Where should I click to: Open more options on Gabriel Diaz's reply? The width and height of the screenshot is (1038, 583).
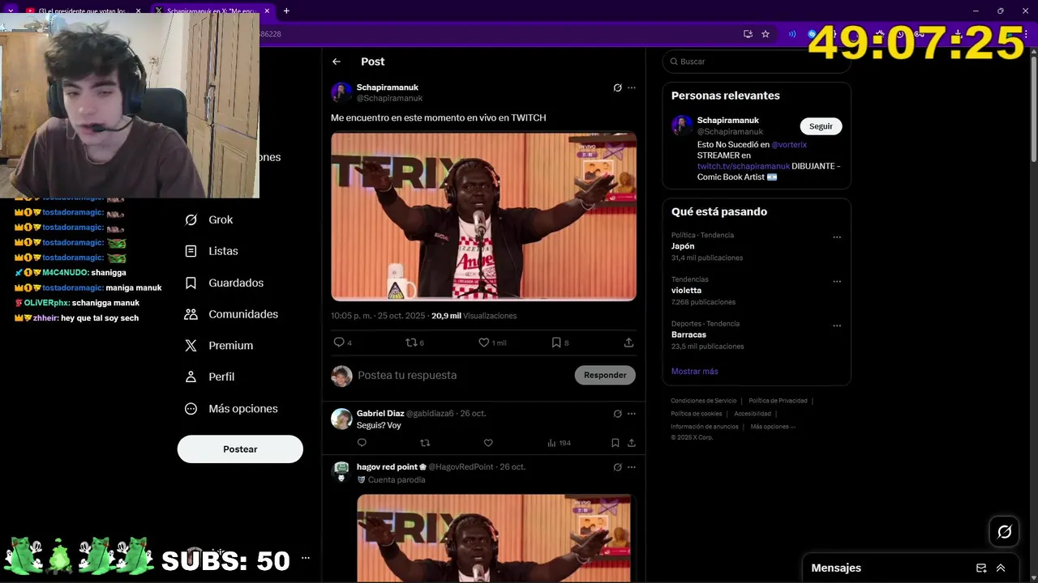click(x=632, y=414)
